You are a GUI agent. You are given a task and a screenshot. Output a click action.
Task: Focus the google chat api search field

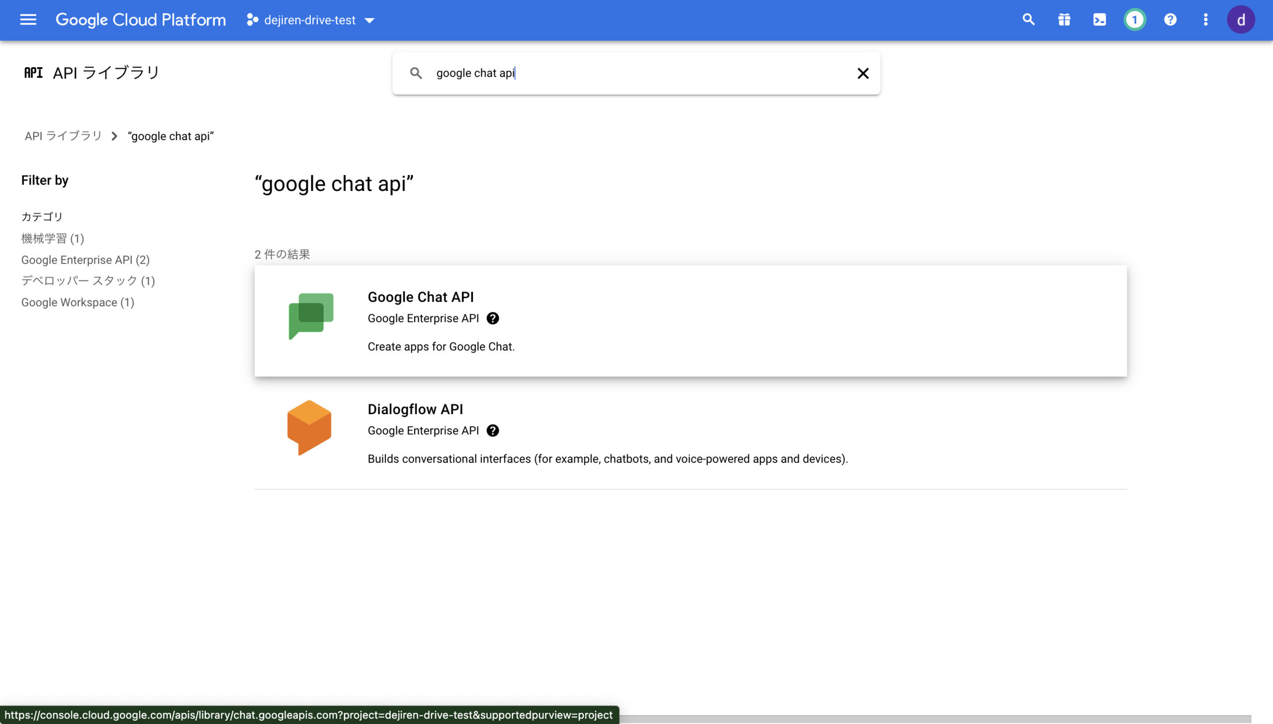[x=636, y=73]
